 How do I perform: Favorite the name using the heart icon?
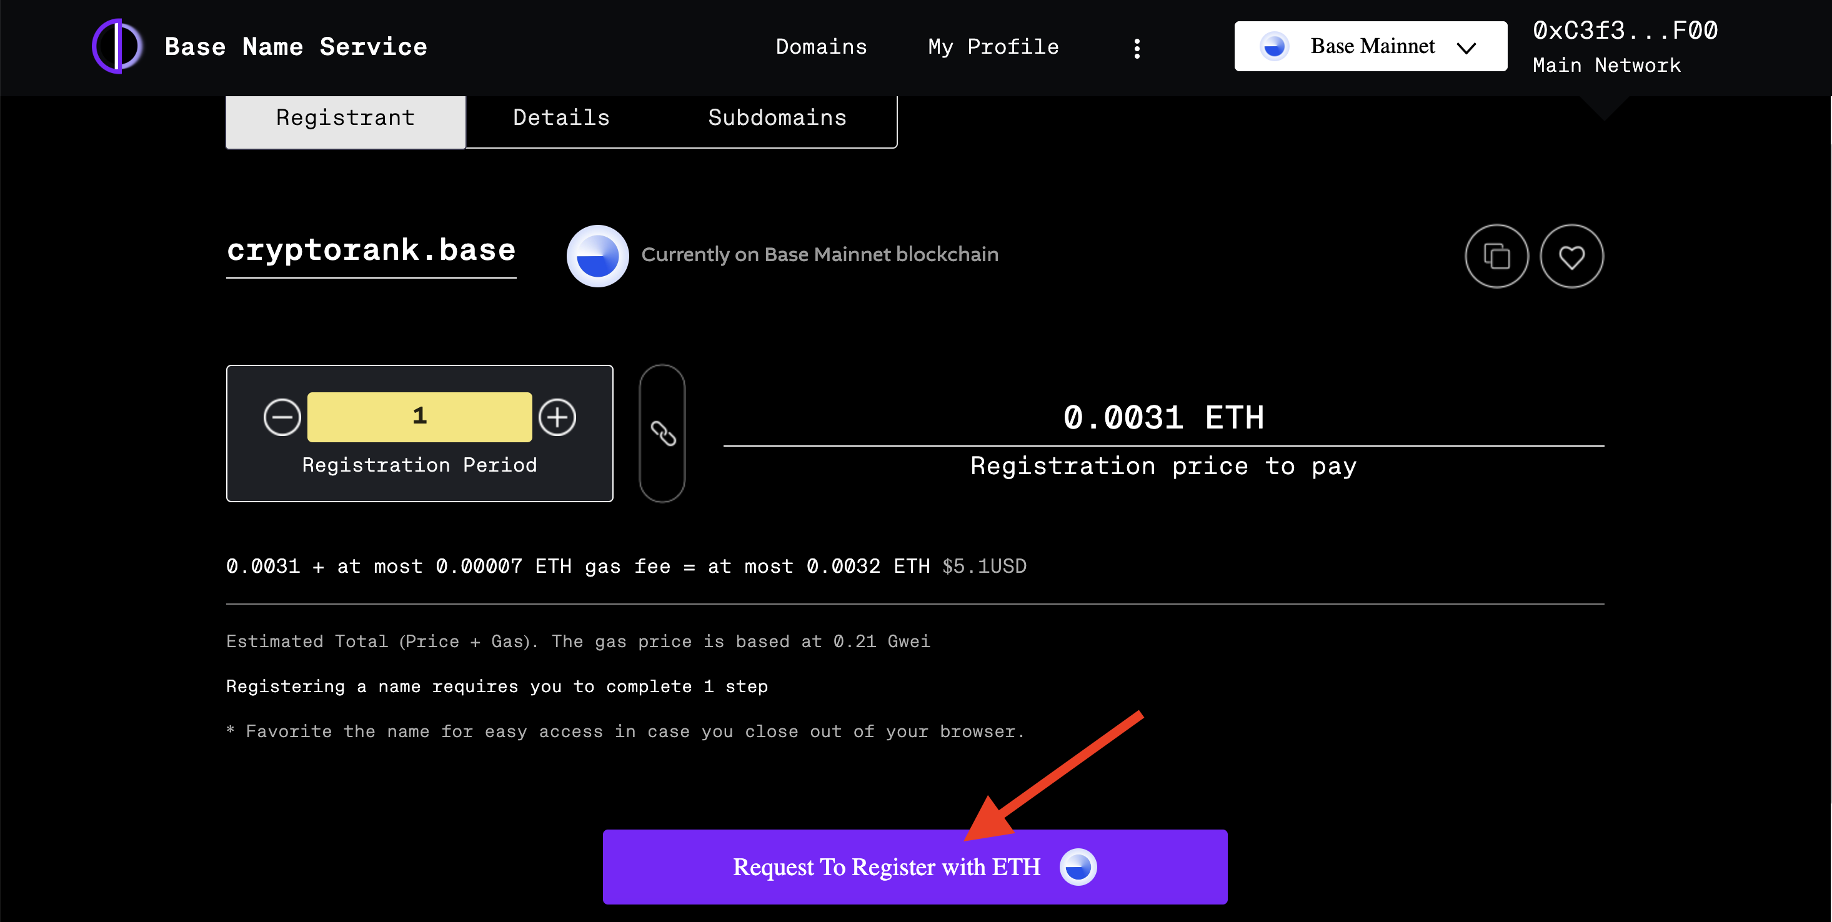tap(1571, 255)
